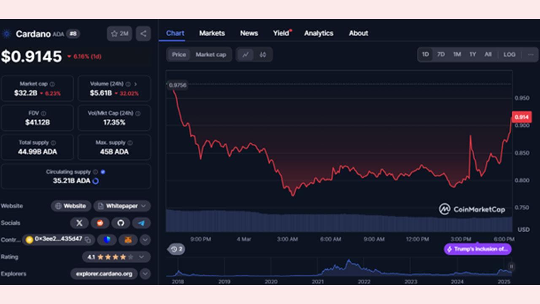Click the Trump's inclusion of... news tag

point(478,249)
